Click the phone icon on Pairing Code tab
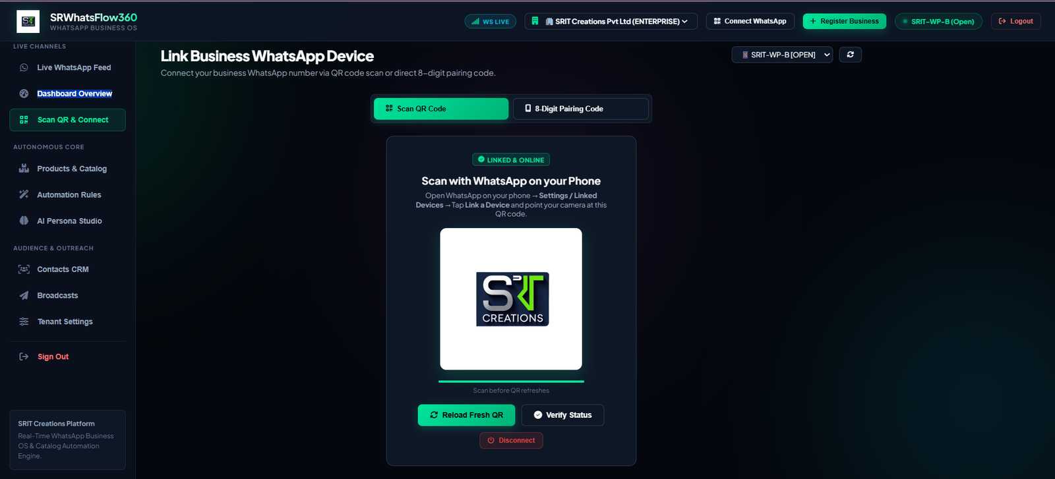This screenshot has height=479, width=1055. point(528,108)
